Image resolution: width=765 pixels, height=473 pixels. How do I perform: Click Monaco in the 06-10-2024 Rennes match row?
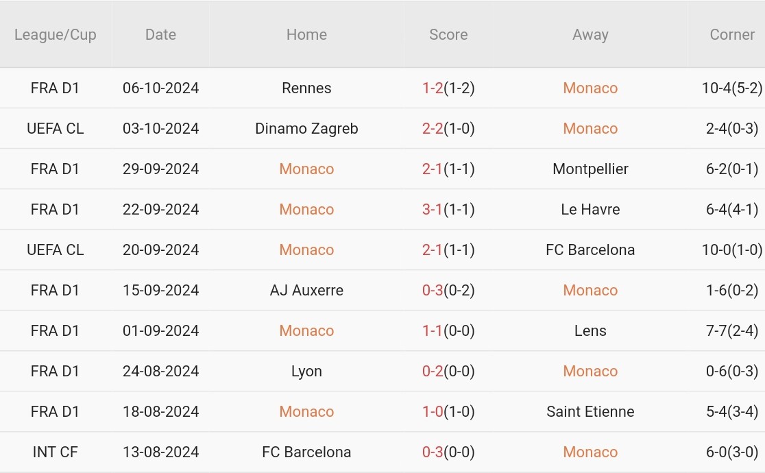coord(590,88)
